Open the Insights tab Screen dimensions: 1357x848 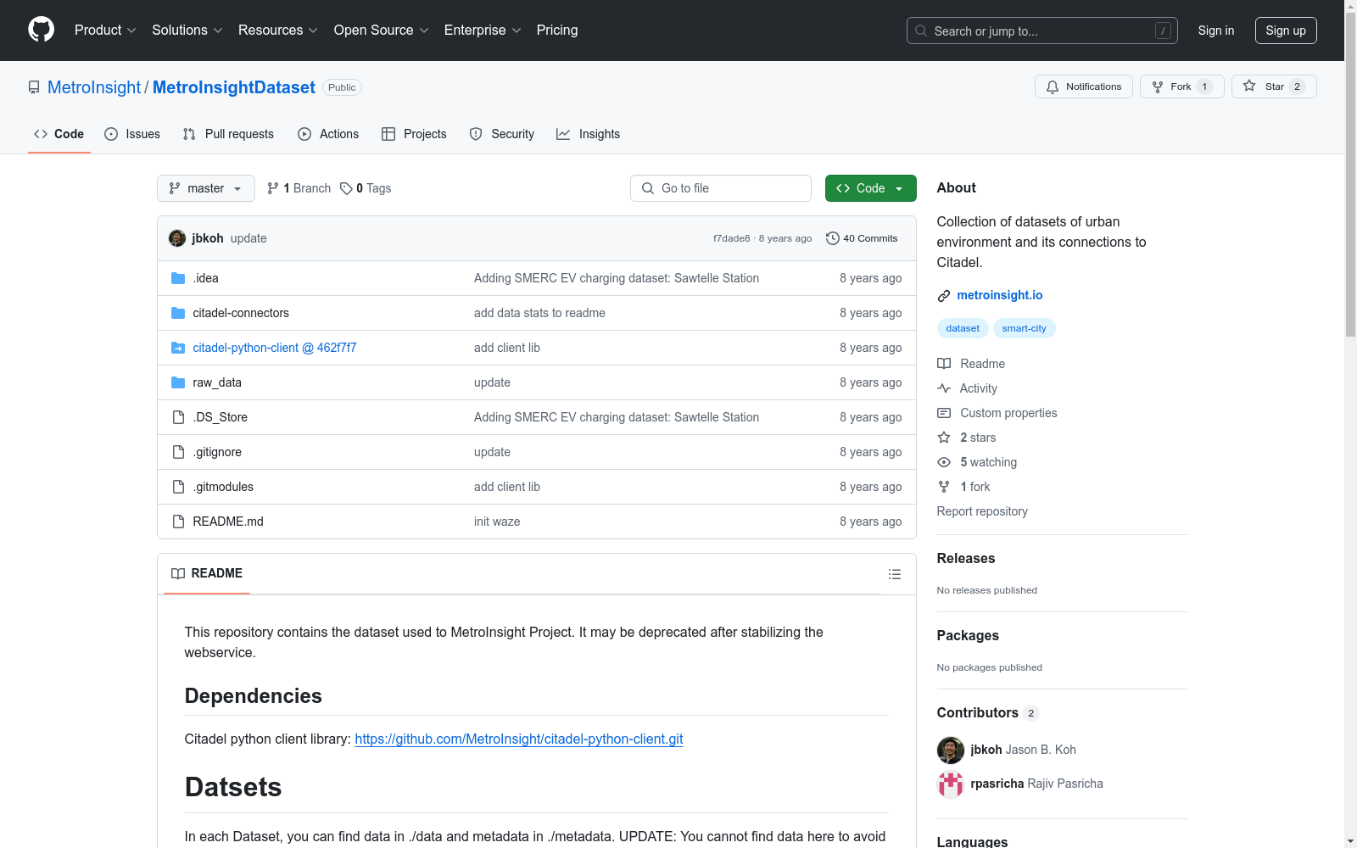tap(589, 134)
